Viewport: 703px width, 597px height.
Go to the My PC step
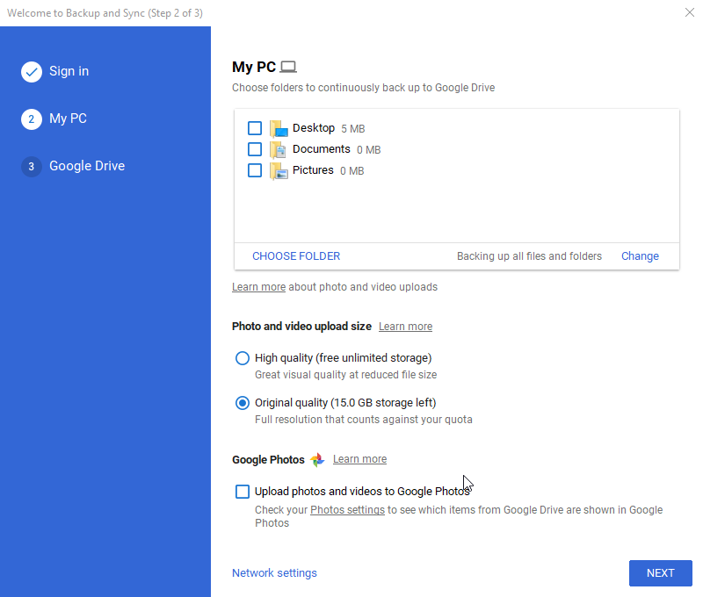(x=68, y=119)
